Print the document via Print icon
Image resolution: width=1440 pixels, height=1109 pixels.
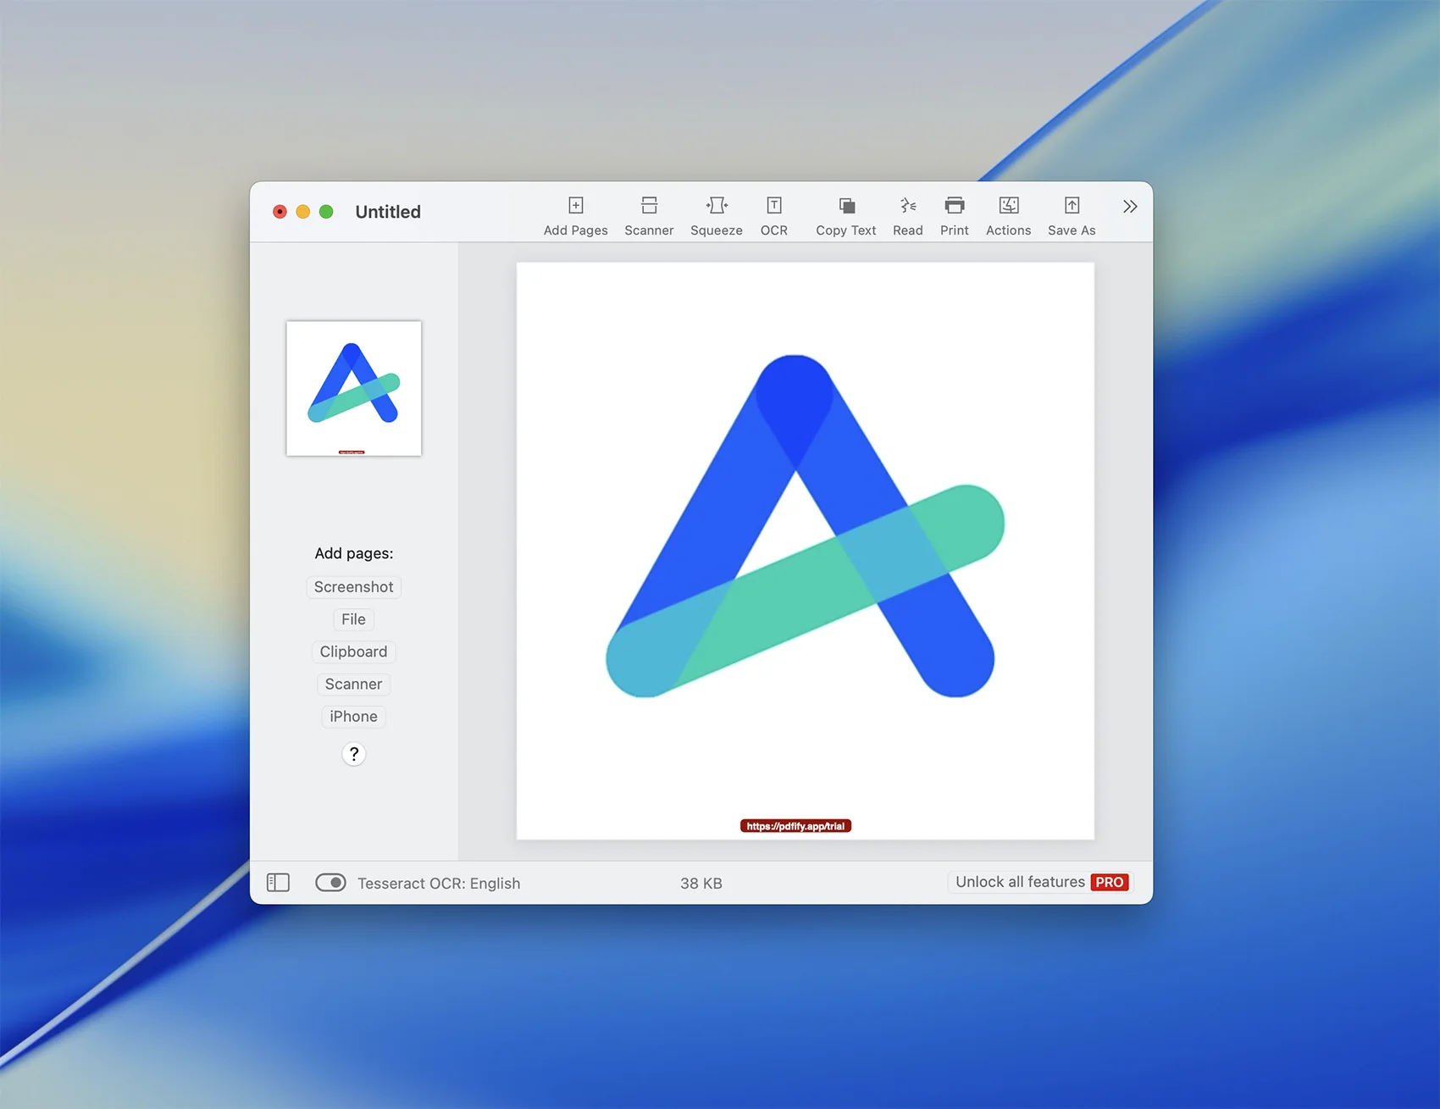click(954, 206)
